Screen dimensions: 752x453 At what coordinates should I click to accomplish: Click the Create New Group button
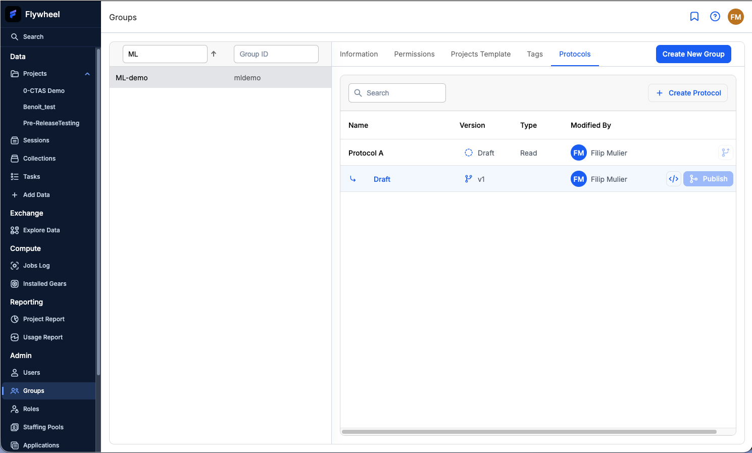tap(693, 54)
